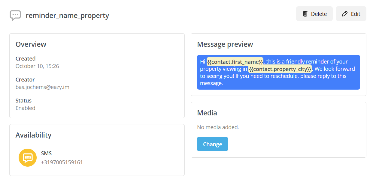Click the creator email bas.jochems@eazy.im

click(x=42, y=87)
